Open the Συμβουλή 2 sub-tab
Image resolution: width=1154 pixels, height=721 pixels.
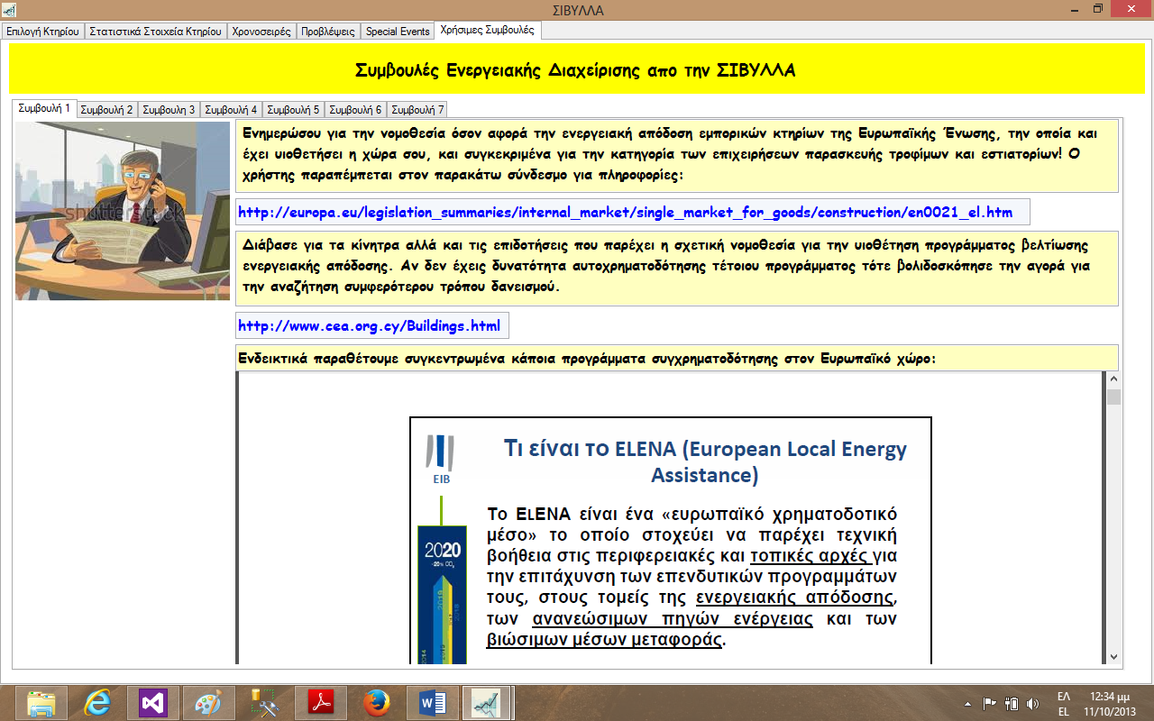[x=106, y=110]
